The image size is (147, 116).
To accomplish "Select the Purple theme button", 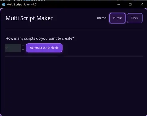I will pos(117,18).
